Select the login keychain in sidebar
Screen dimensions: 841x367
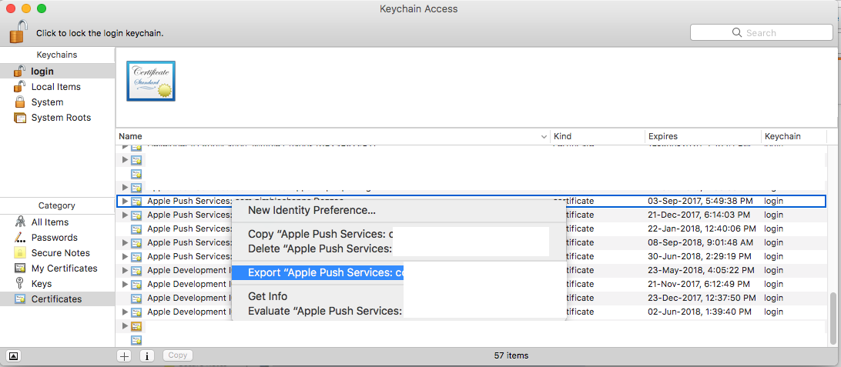tap(58, 72)
